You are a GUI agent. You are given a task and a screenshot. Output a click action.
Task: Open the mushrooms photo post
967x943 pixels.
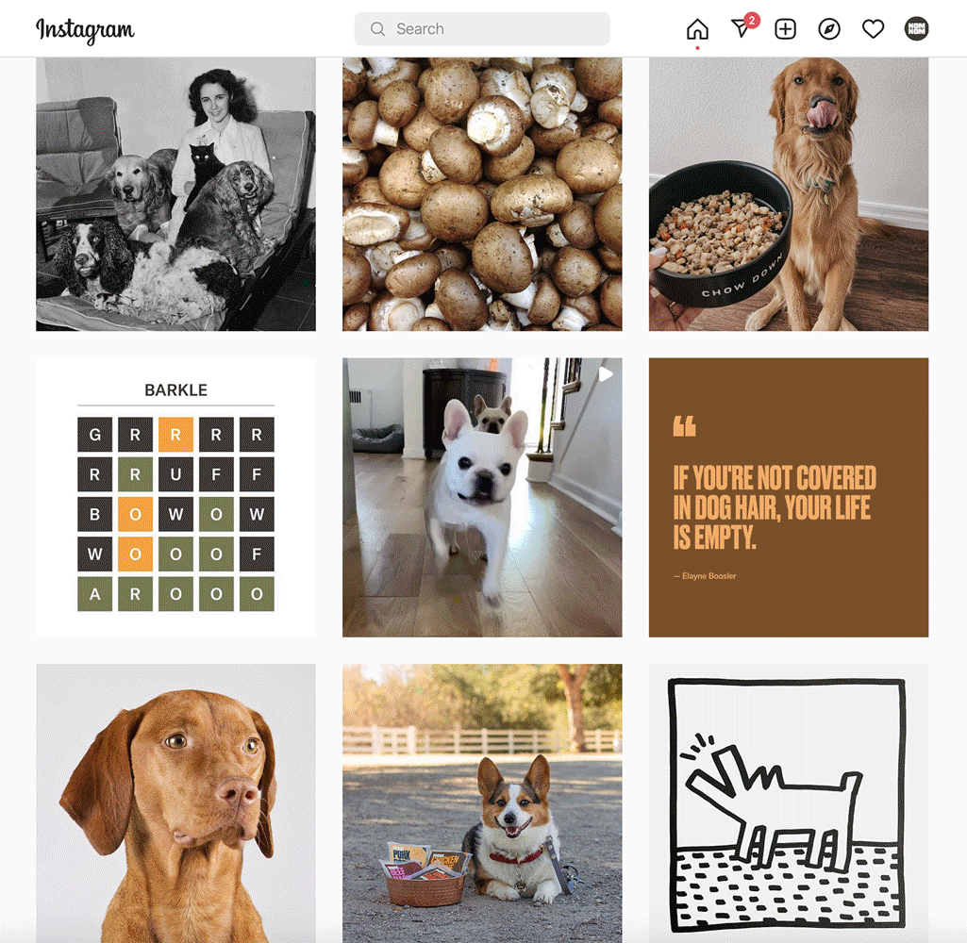pos(482,194)
